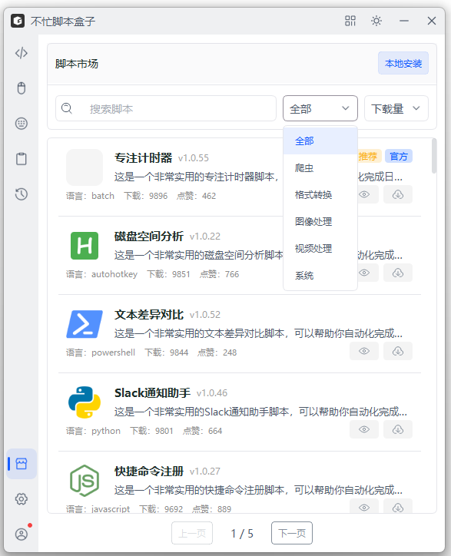
Task: Choose 全部 in category list
Action: click(320, 141)
